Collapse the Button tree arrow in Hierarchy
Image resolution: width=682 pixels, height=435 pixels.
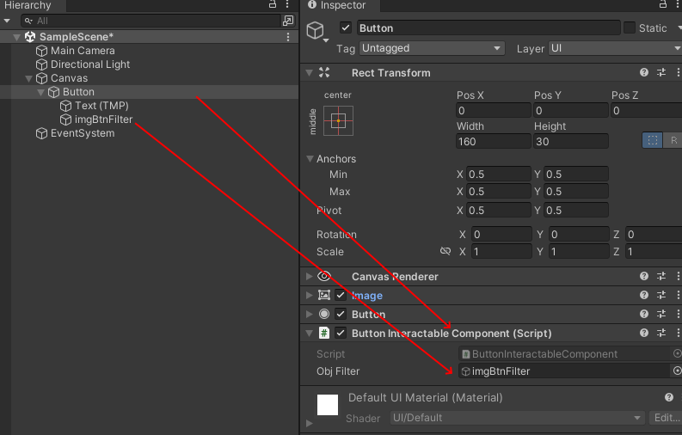pyautogui.click(x=41, y=92)
